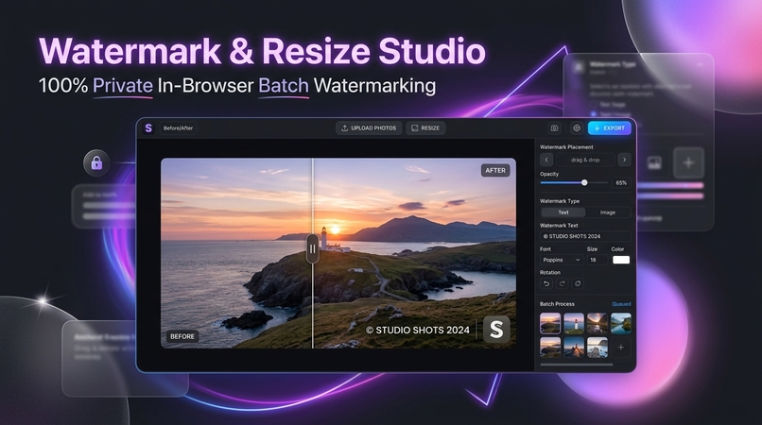
Task: Click the padlock privacy icon
Action: point(96,162)
